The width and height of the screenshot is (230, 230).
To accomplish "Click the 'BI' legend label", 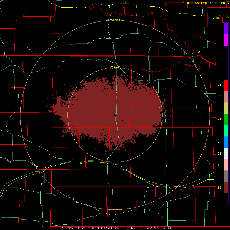I will (x=219, y=188).
